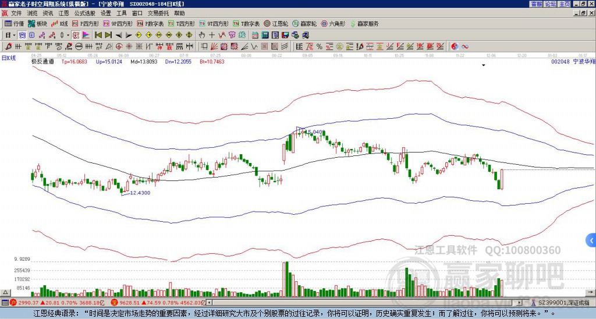This screenshot has width=596, height=319.
Task: Click the floppy disk save icon
Action: 285,36
